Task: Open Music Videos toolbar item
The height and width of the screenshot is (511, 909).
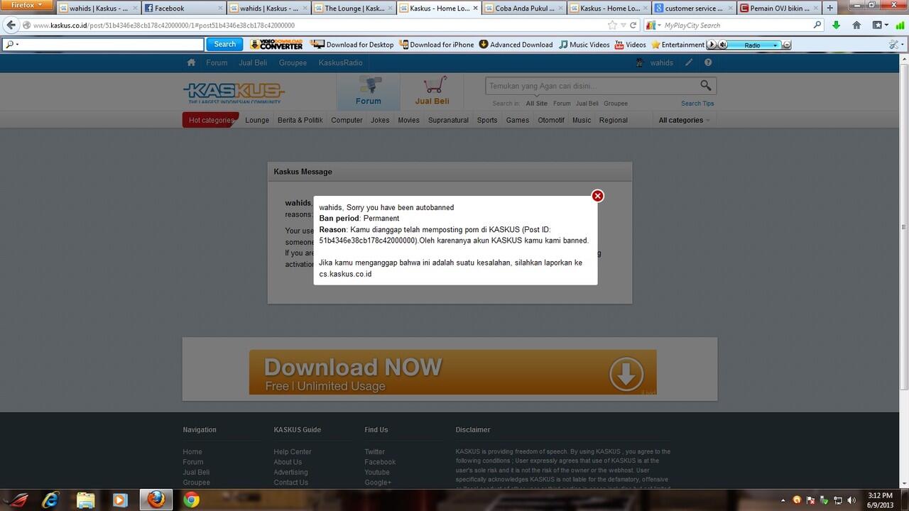Action: (584, 44)
